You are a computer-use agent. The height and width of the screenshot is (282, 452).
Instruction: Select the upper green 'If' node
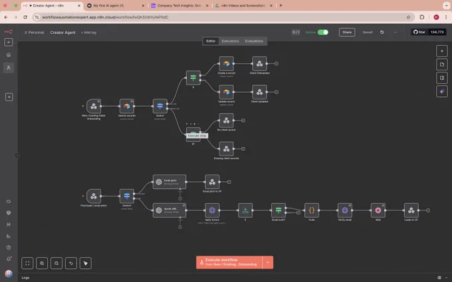(193, 78)
